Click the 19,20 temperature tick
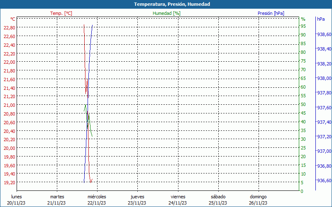This screenshot has height=207, width=332. pos(10,183)
